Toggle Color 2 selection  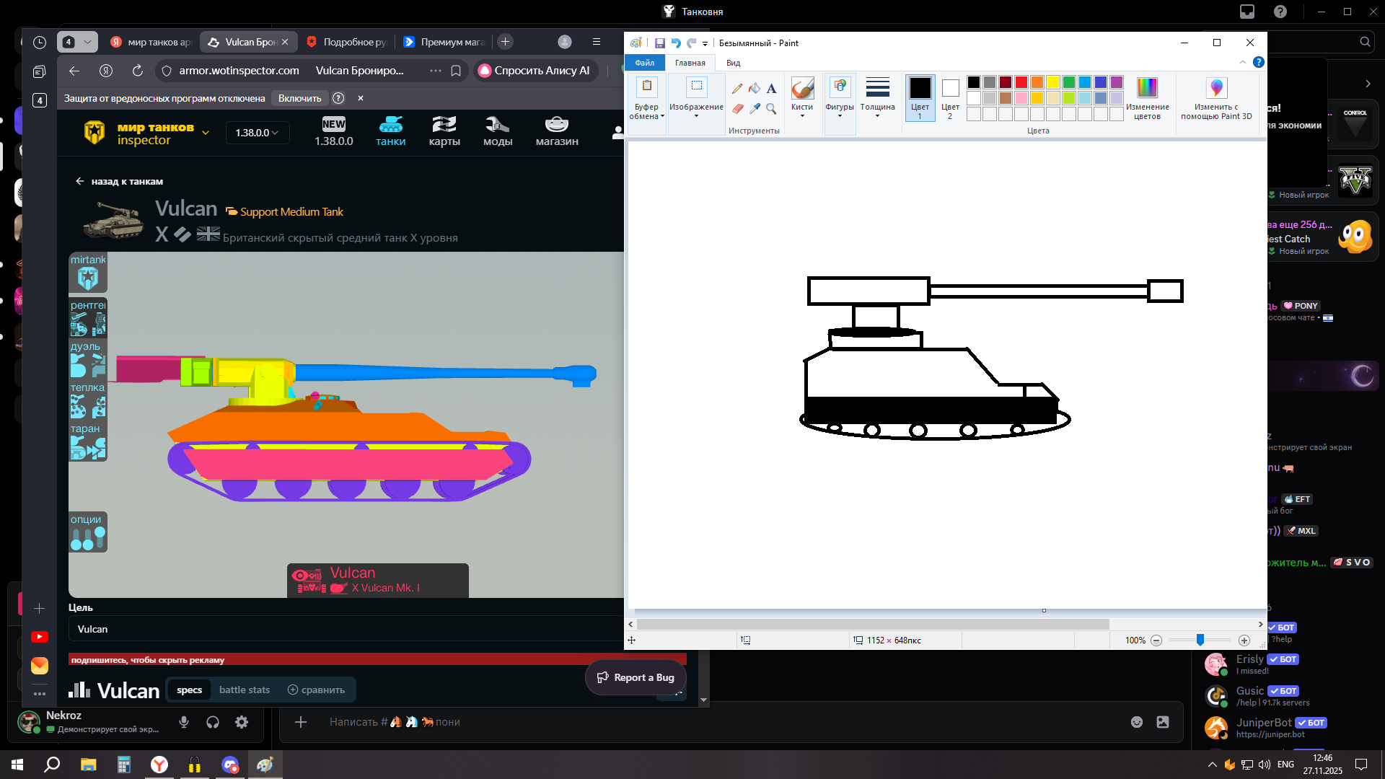(950, 97)
